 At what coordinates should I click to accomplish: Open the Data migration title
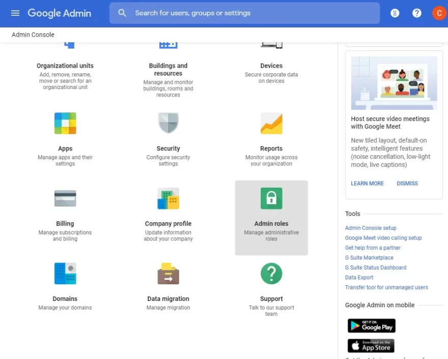tap(169, 298)
